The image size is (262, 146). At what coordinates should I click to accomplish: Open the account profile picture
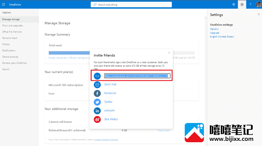259,4
